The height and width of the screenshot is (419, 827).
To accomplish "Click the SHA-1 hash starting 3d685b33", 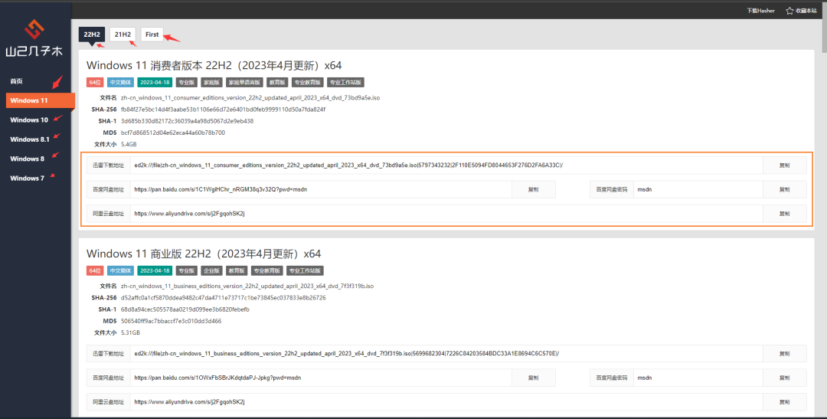I will [188, 121].
